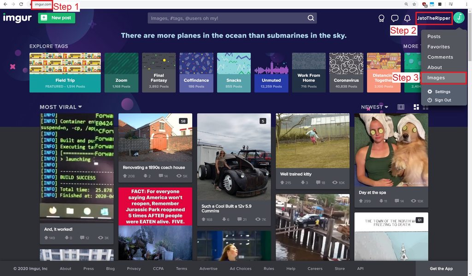The width and height of the screenshot is (472, 276).
Task: Click the upvote arrow on Well trained kitty
Action: click(x=282, y=183)
